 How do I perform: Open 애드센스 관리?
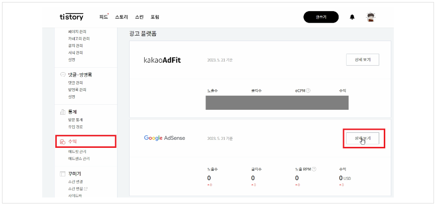[x=79, y=159]
